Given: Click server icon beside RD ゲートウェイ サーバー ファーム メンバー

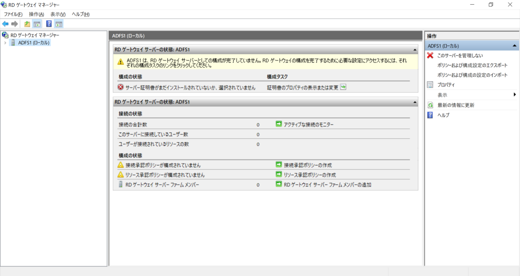Looking at the screenshot, I should pyautogui.click(x=120, y=184).
